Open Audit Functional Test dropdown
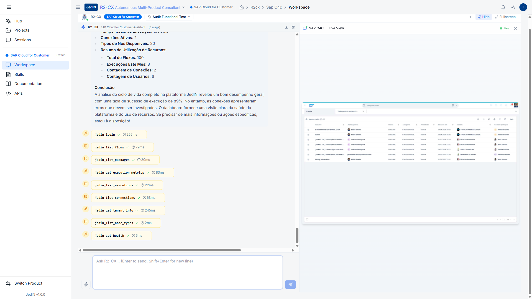The image size is (532, 299). (169, 17)
